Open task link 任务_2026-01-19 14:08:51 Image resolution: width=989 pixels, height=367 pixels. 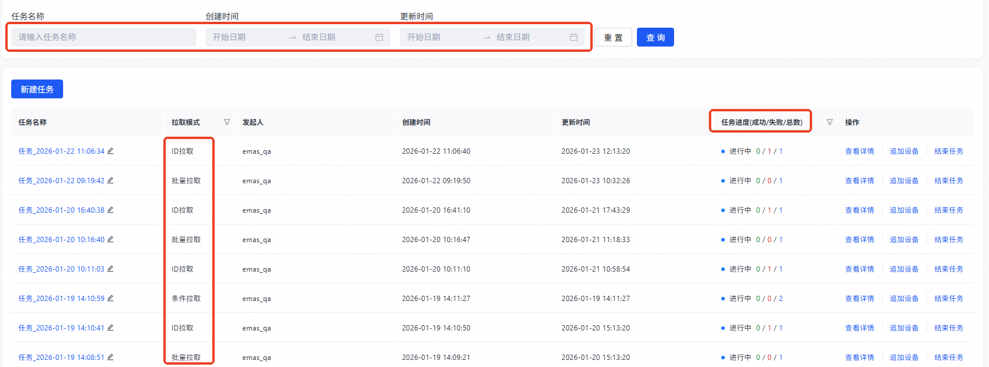click(61, 358)
